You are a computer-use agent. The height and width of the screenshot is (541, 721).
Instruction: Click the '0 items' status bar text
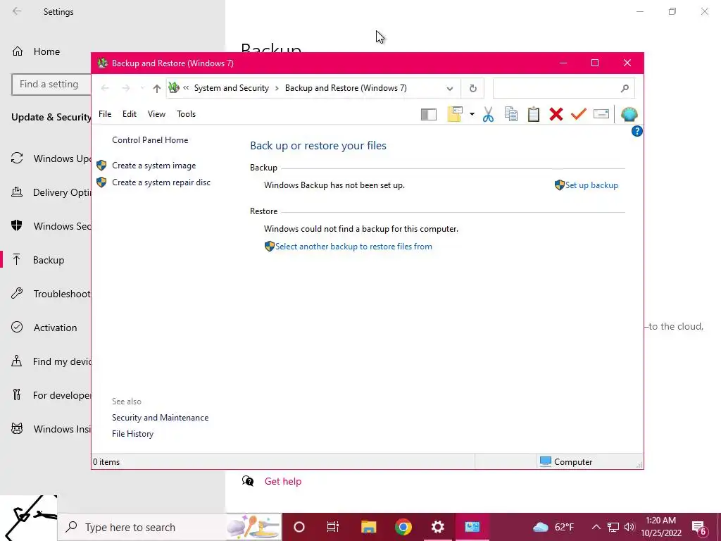(x=106, y=462)
